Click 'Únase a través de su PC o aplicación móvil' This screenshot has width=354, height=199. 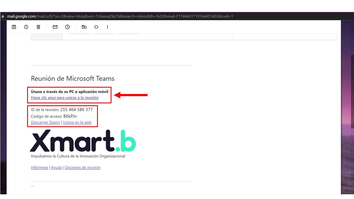point(70,91)
